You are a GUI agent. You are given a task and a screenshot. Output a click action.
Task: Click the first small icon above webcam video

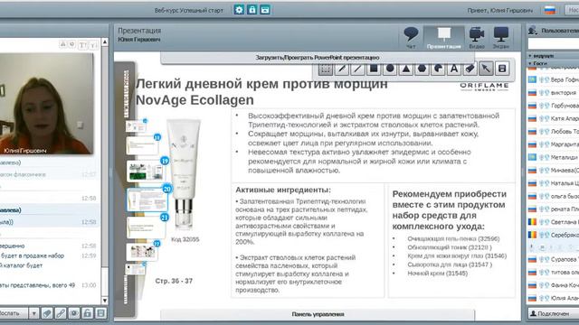[62, 44]
